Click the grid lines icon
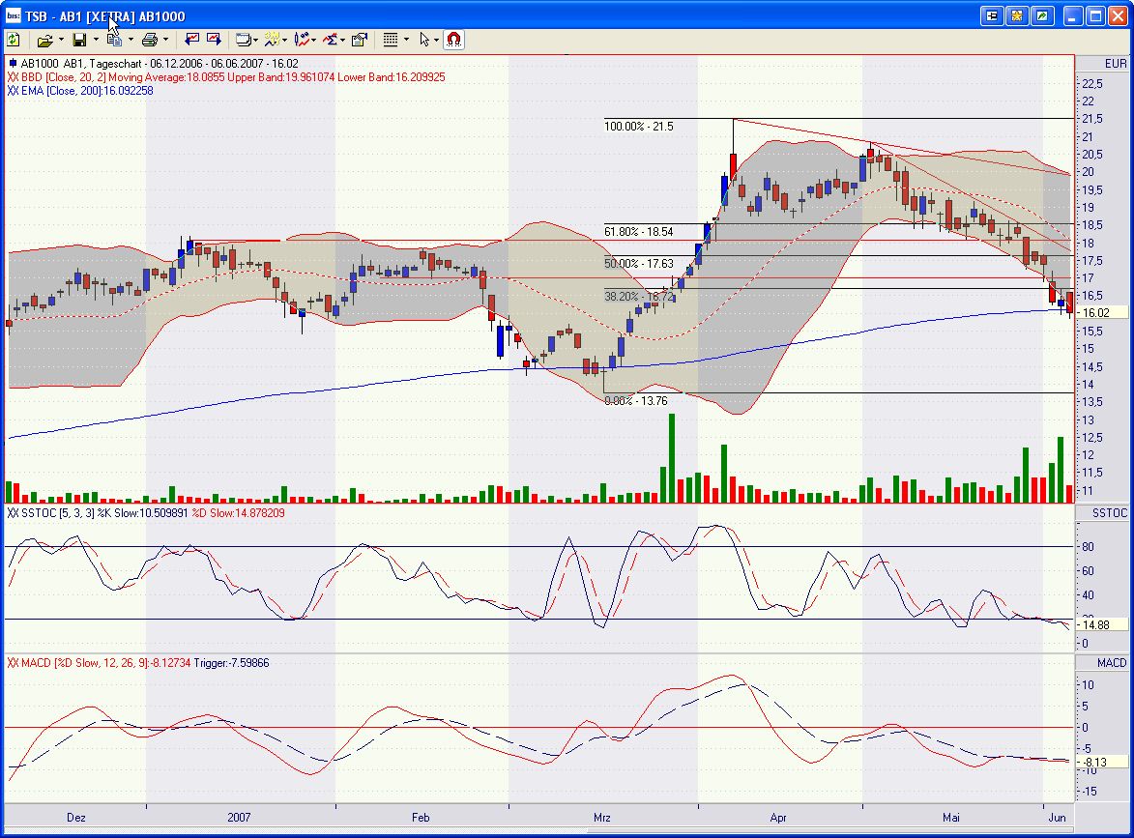Screen dimensions: 1134x838 pos(391,40)
